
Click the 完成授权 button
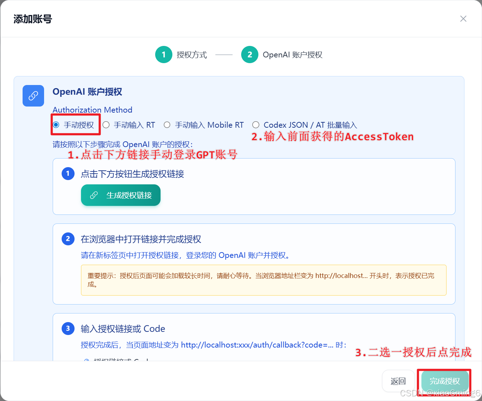point(445,381)
